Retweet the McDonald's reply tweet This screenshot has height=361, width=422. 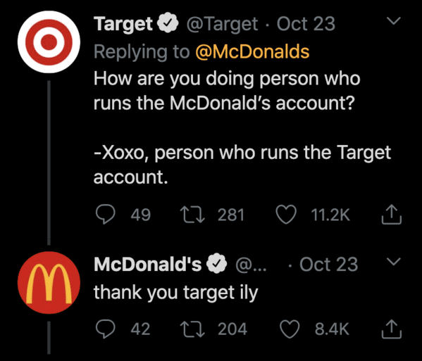point(192,329)
